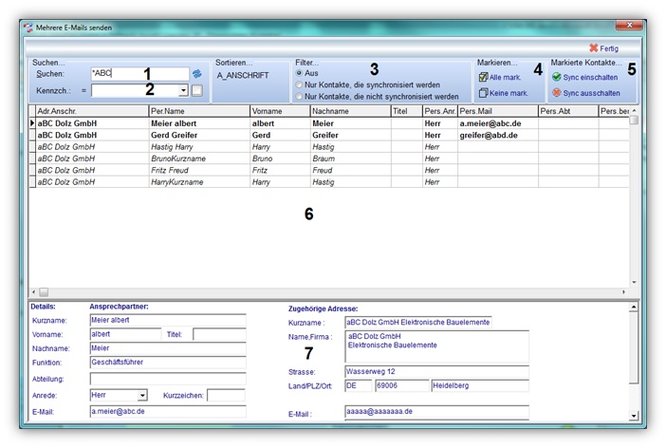Select the Aus filter radio button
The width and height of the screenshot is (666, 448).
299,73
